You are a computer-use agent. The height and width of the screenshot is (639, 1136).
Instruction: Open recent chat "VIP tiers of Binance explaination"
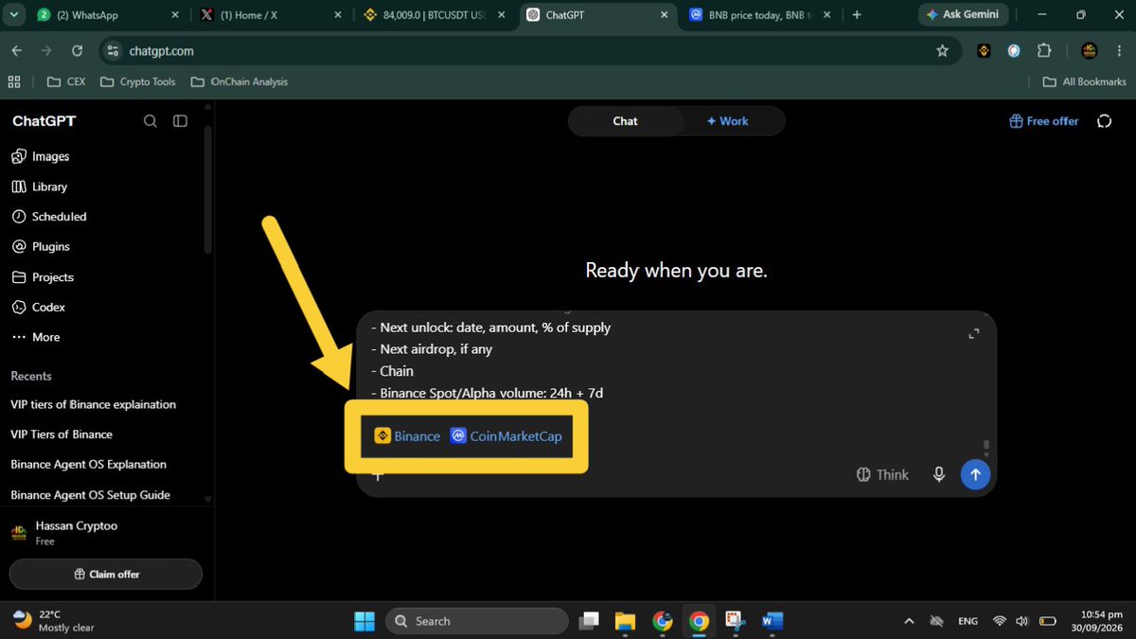[x=93, y=404]
